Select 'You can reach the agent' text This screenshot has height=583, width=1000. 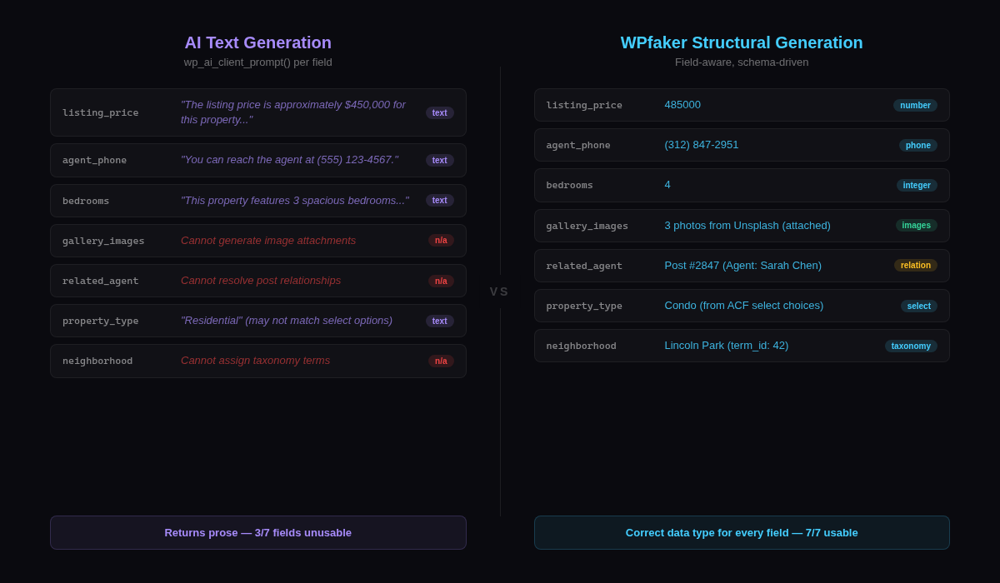click(289, 160)
